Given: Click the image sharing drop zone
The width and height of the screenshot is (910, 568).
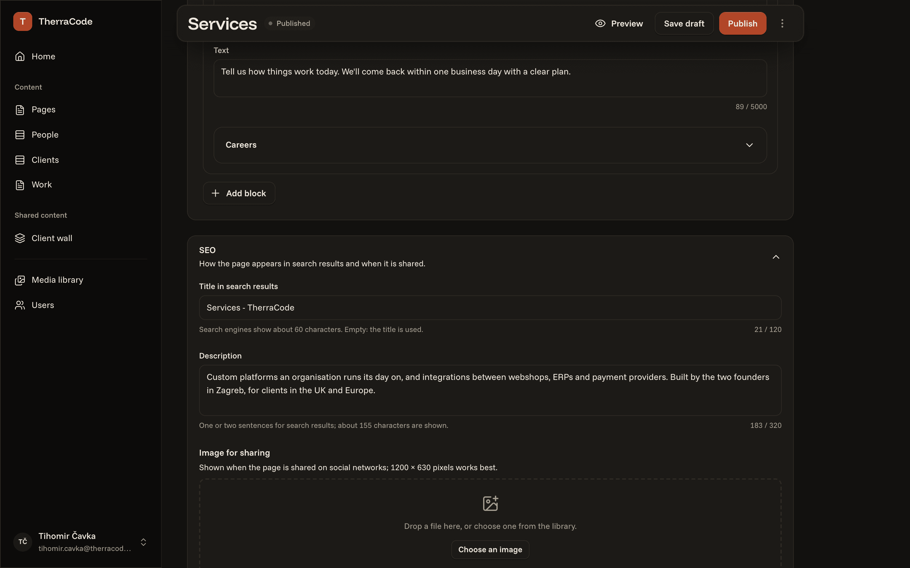Looking at the screenshot, I should [x=490, y=524].
